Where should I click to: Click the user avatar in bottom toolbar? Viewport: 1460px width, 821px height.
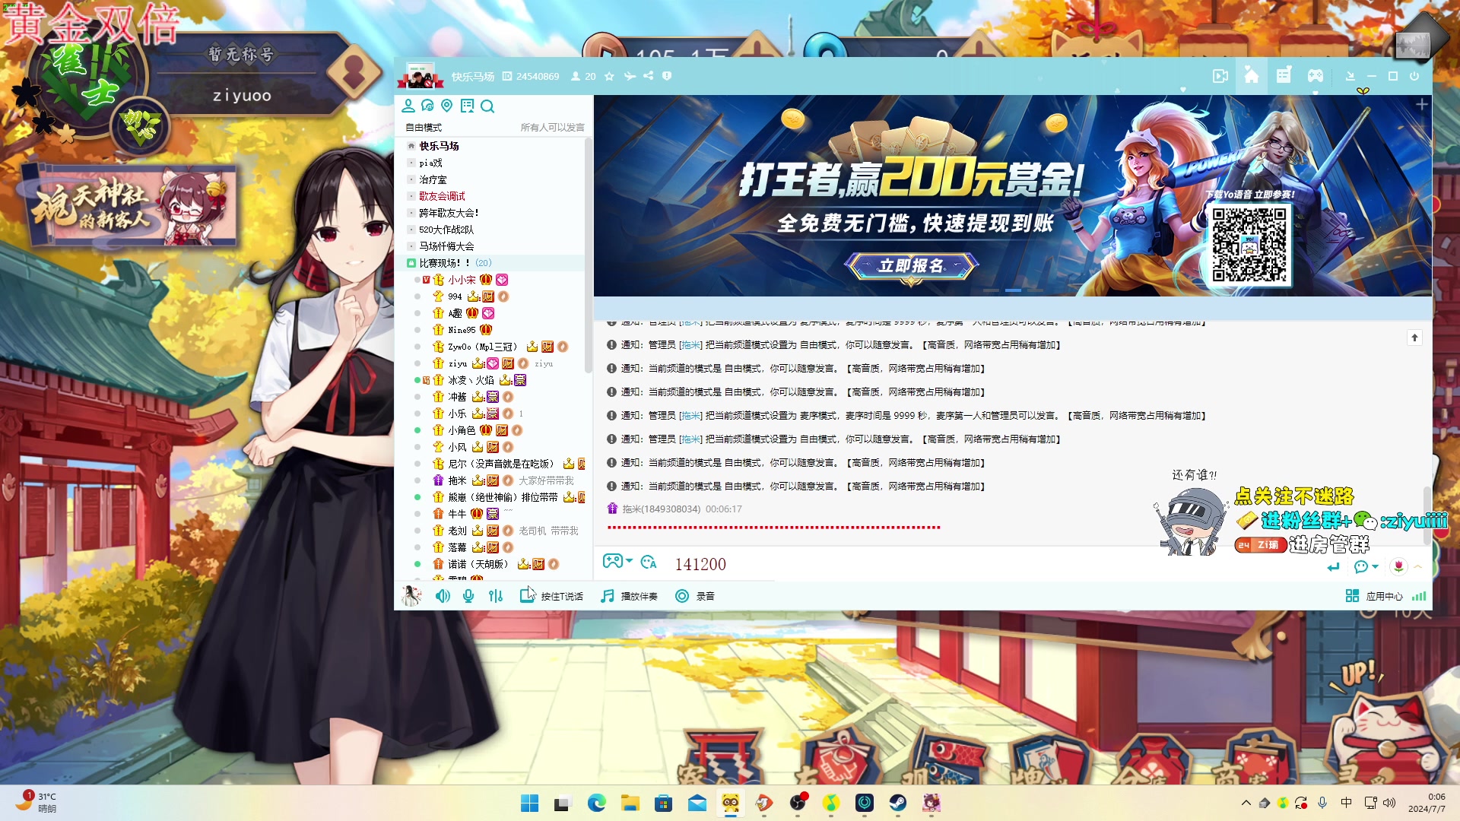(x=411, y=596)
